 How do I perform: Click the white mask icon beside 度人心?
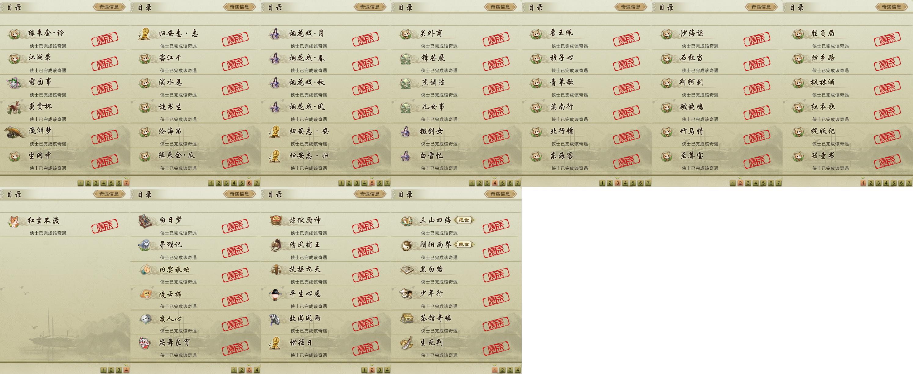[x=145, y=318]
